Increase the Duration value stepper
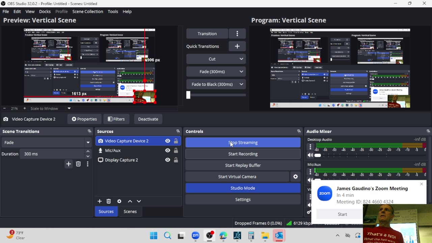 88,152
